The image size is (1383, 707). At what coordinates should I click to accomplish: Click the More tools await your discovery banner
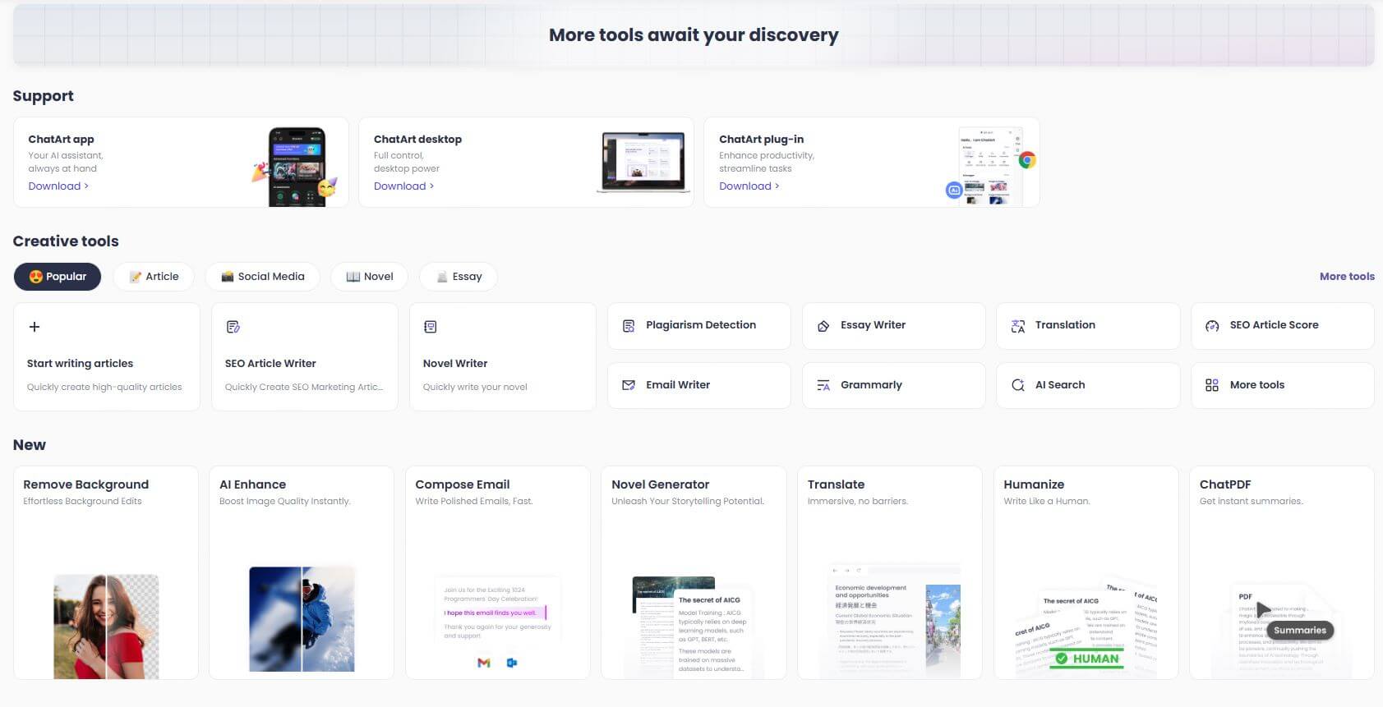tap(694, 35)
